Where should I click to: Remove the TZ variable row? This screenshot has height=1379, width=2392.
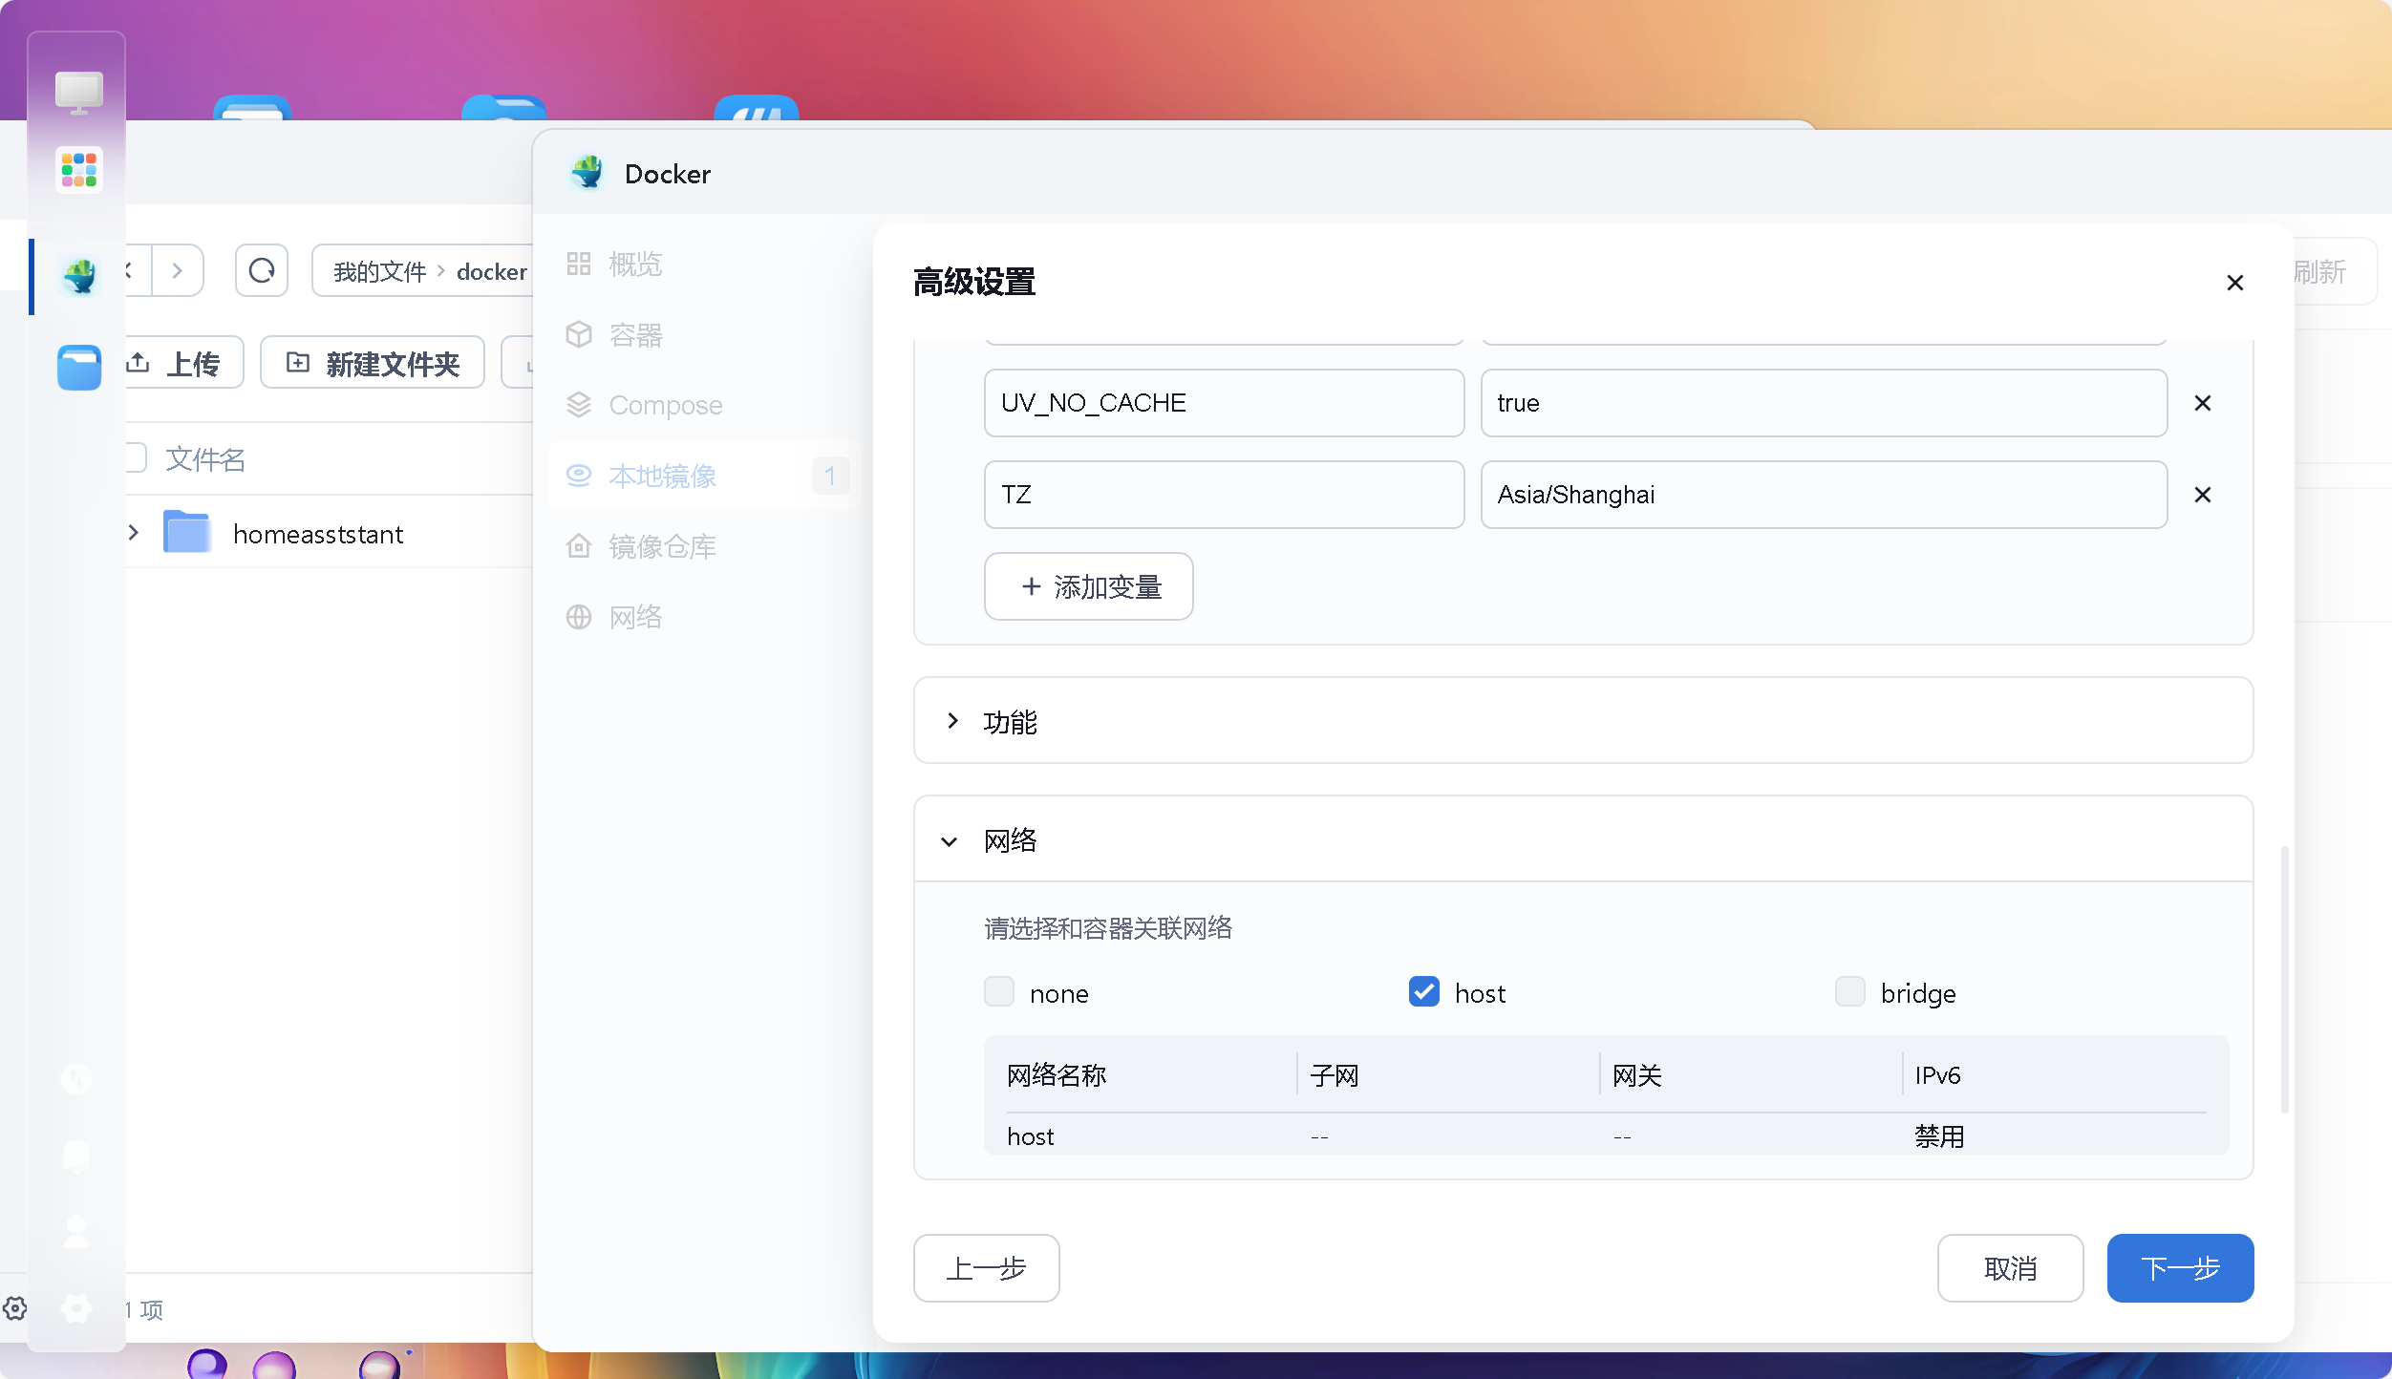pos(2203,495)
